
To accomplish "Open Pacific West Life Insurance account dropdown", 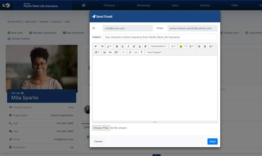I will (43, 5).
